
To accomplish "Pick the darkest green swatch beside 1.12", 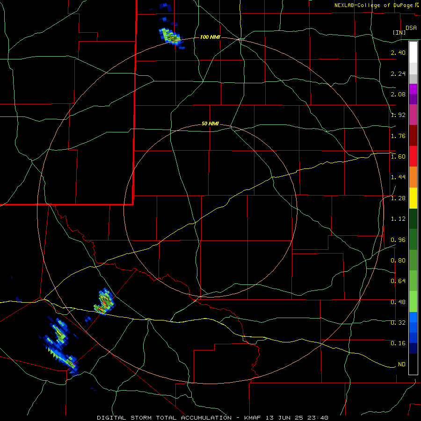I will coord(413,219).
